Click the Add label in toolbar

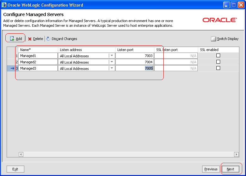(19, 39)
